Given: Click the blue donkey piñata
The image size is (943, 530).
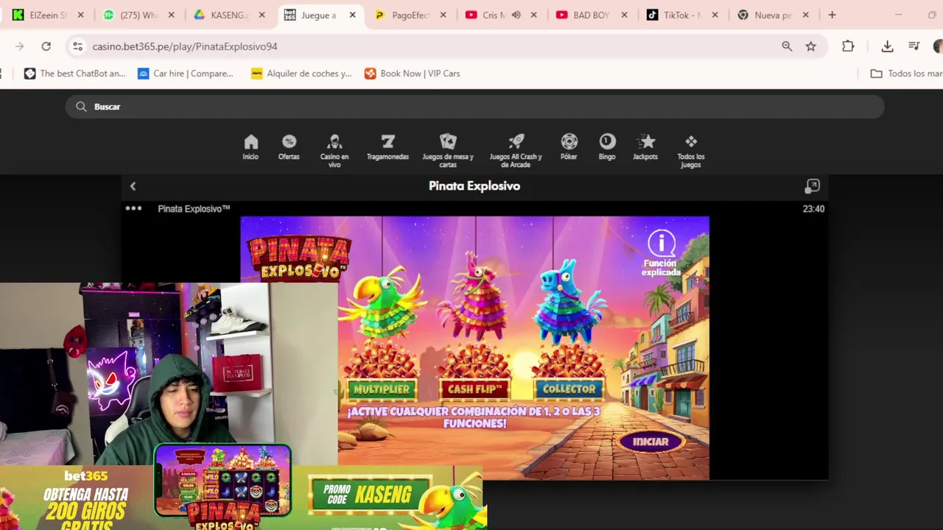Looking at the screenshot, I should click(569, 300).
